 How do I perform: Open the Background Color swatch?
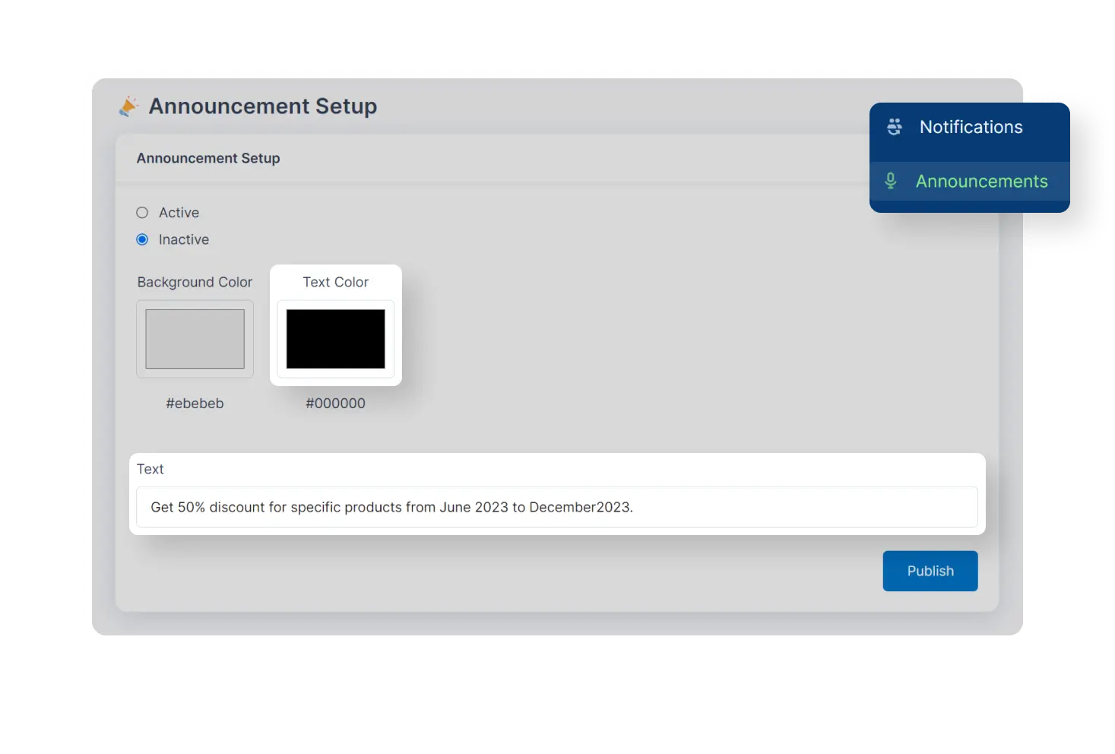(x=195, y=339)
